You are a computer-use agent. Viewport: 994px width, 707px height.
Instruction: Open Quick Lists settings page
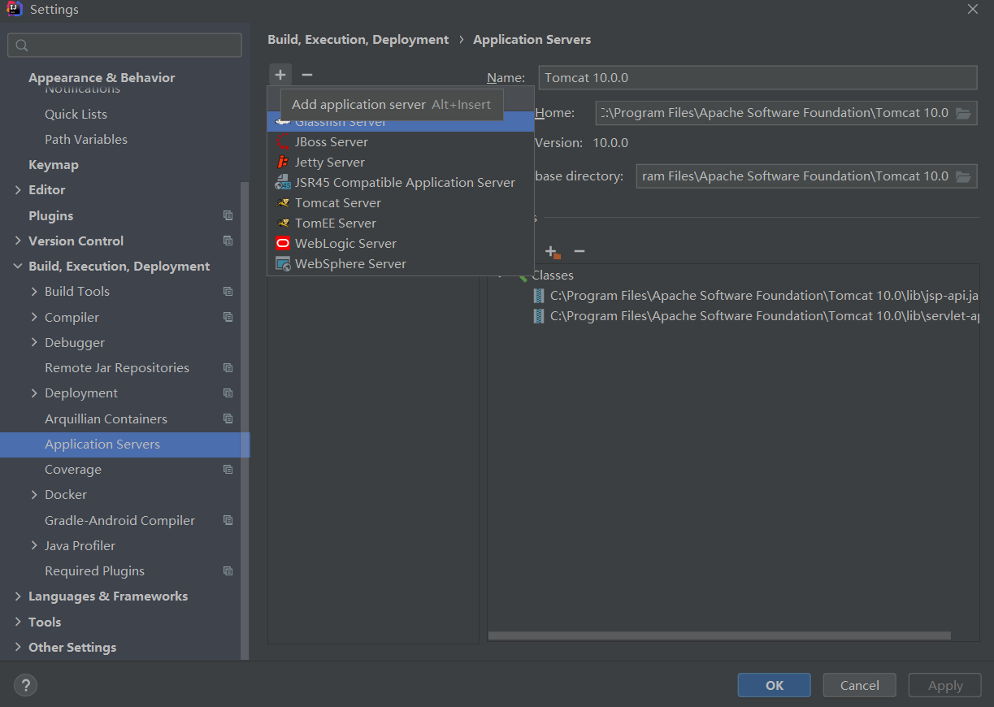76,115
